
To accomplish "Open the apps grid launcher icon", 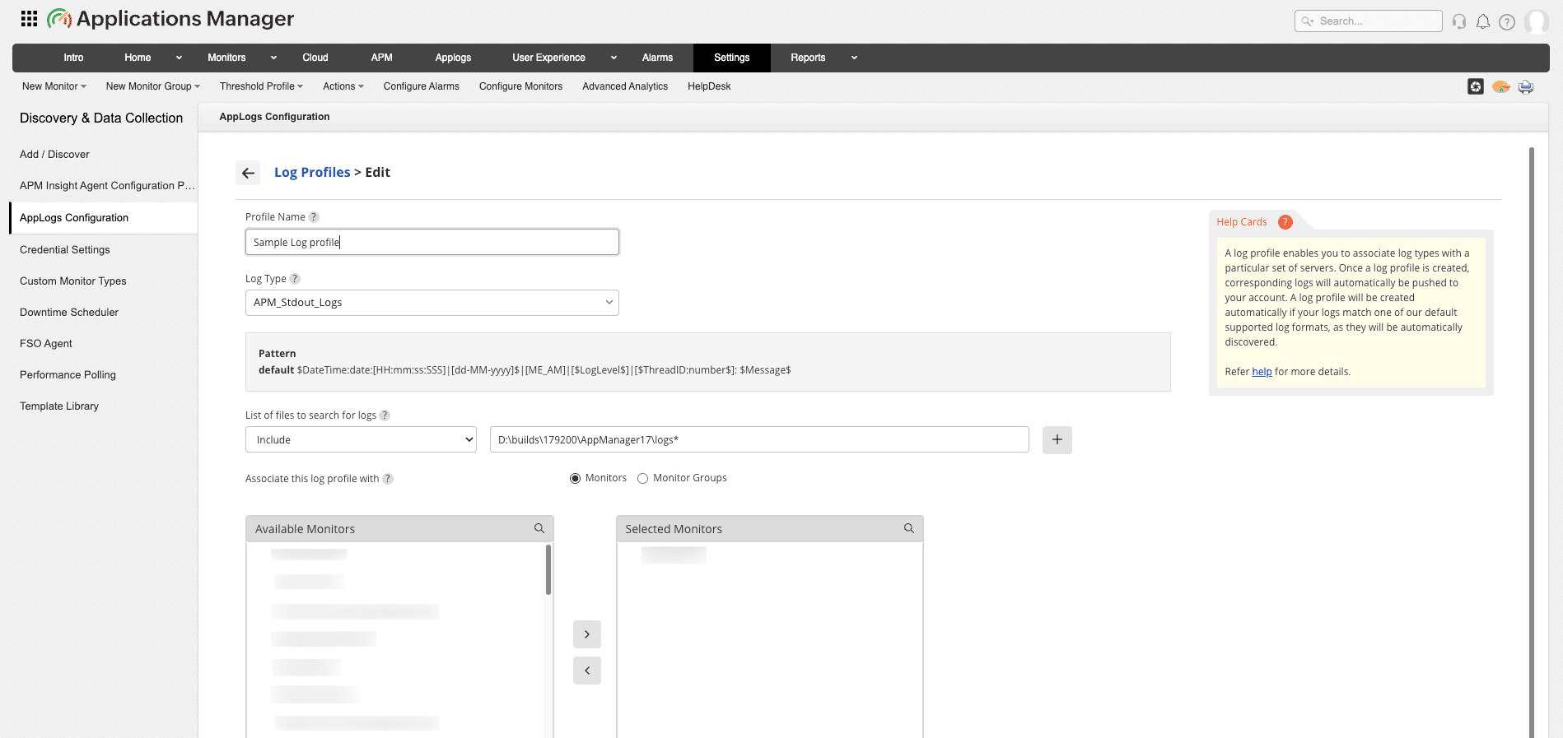I will pos(29,18).
